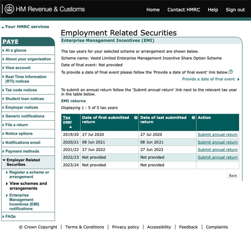Open Register a scheme or arrangement
Screen dimensions: 251x241
pos(29,174)
